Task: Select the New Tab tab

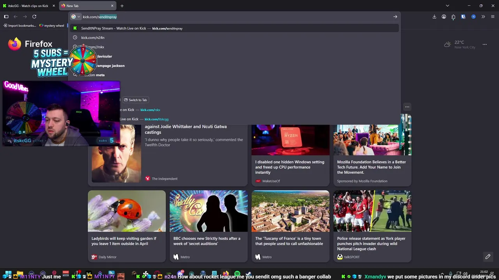Action: pyautogui.click(x=87, y=6)
